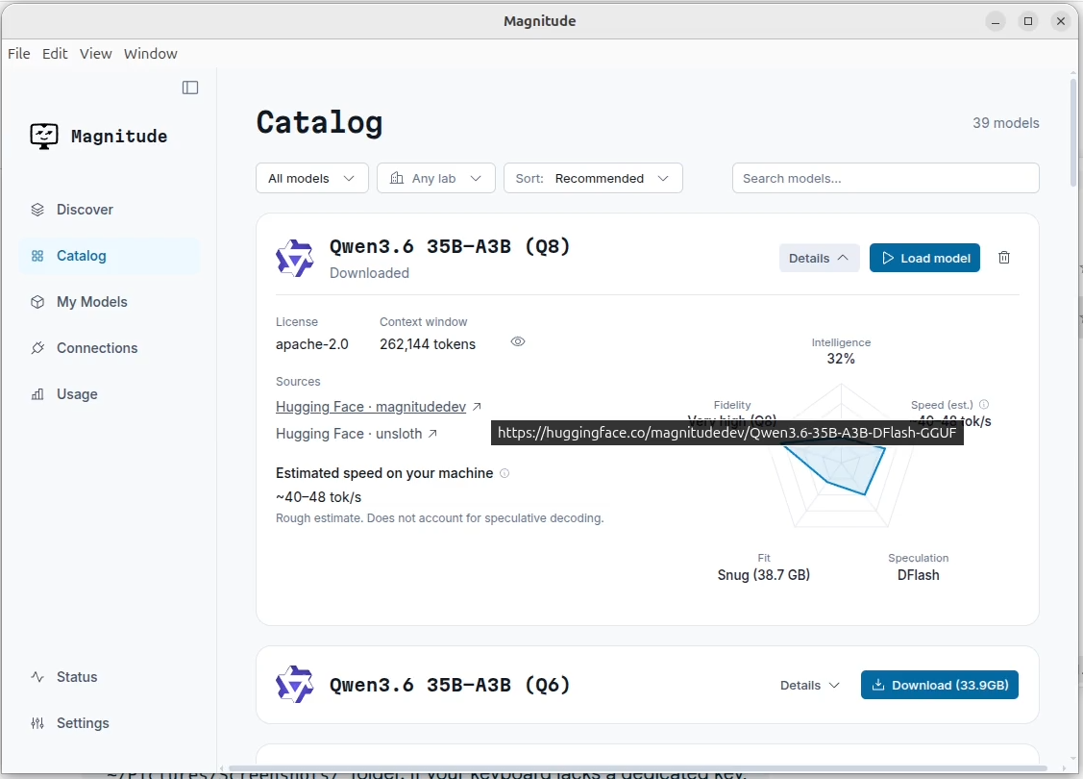Viewport: 1083px width, 779px height.
Task: Change the Sort: Recommended dropdown
Action: (x=593, y=178)
